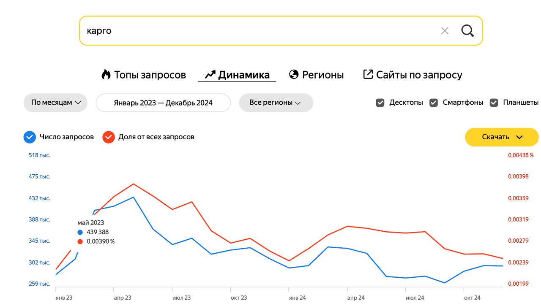Click the trend arrow Динамика icon
The height and width of the screenshot is (306, 541).
pos(210,75)
